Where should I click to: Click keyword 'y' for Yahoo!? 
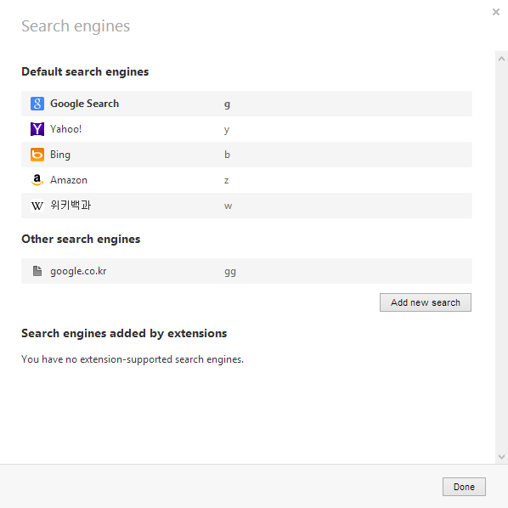pyautogui.click(x=227, y=130)
